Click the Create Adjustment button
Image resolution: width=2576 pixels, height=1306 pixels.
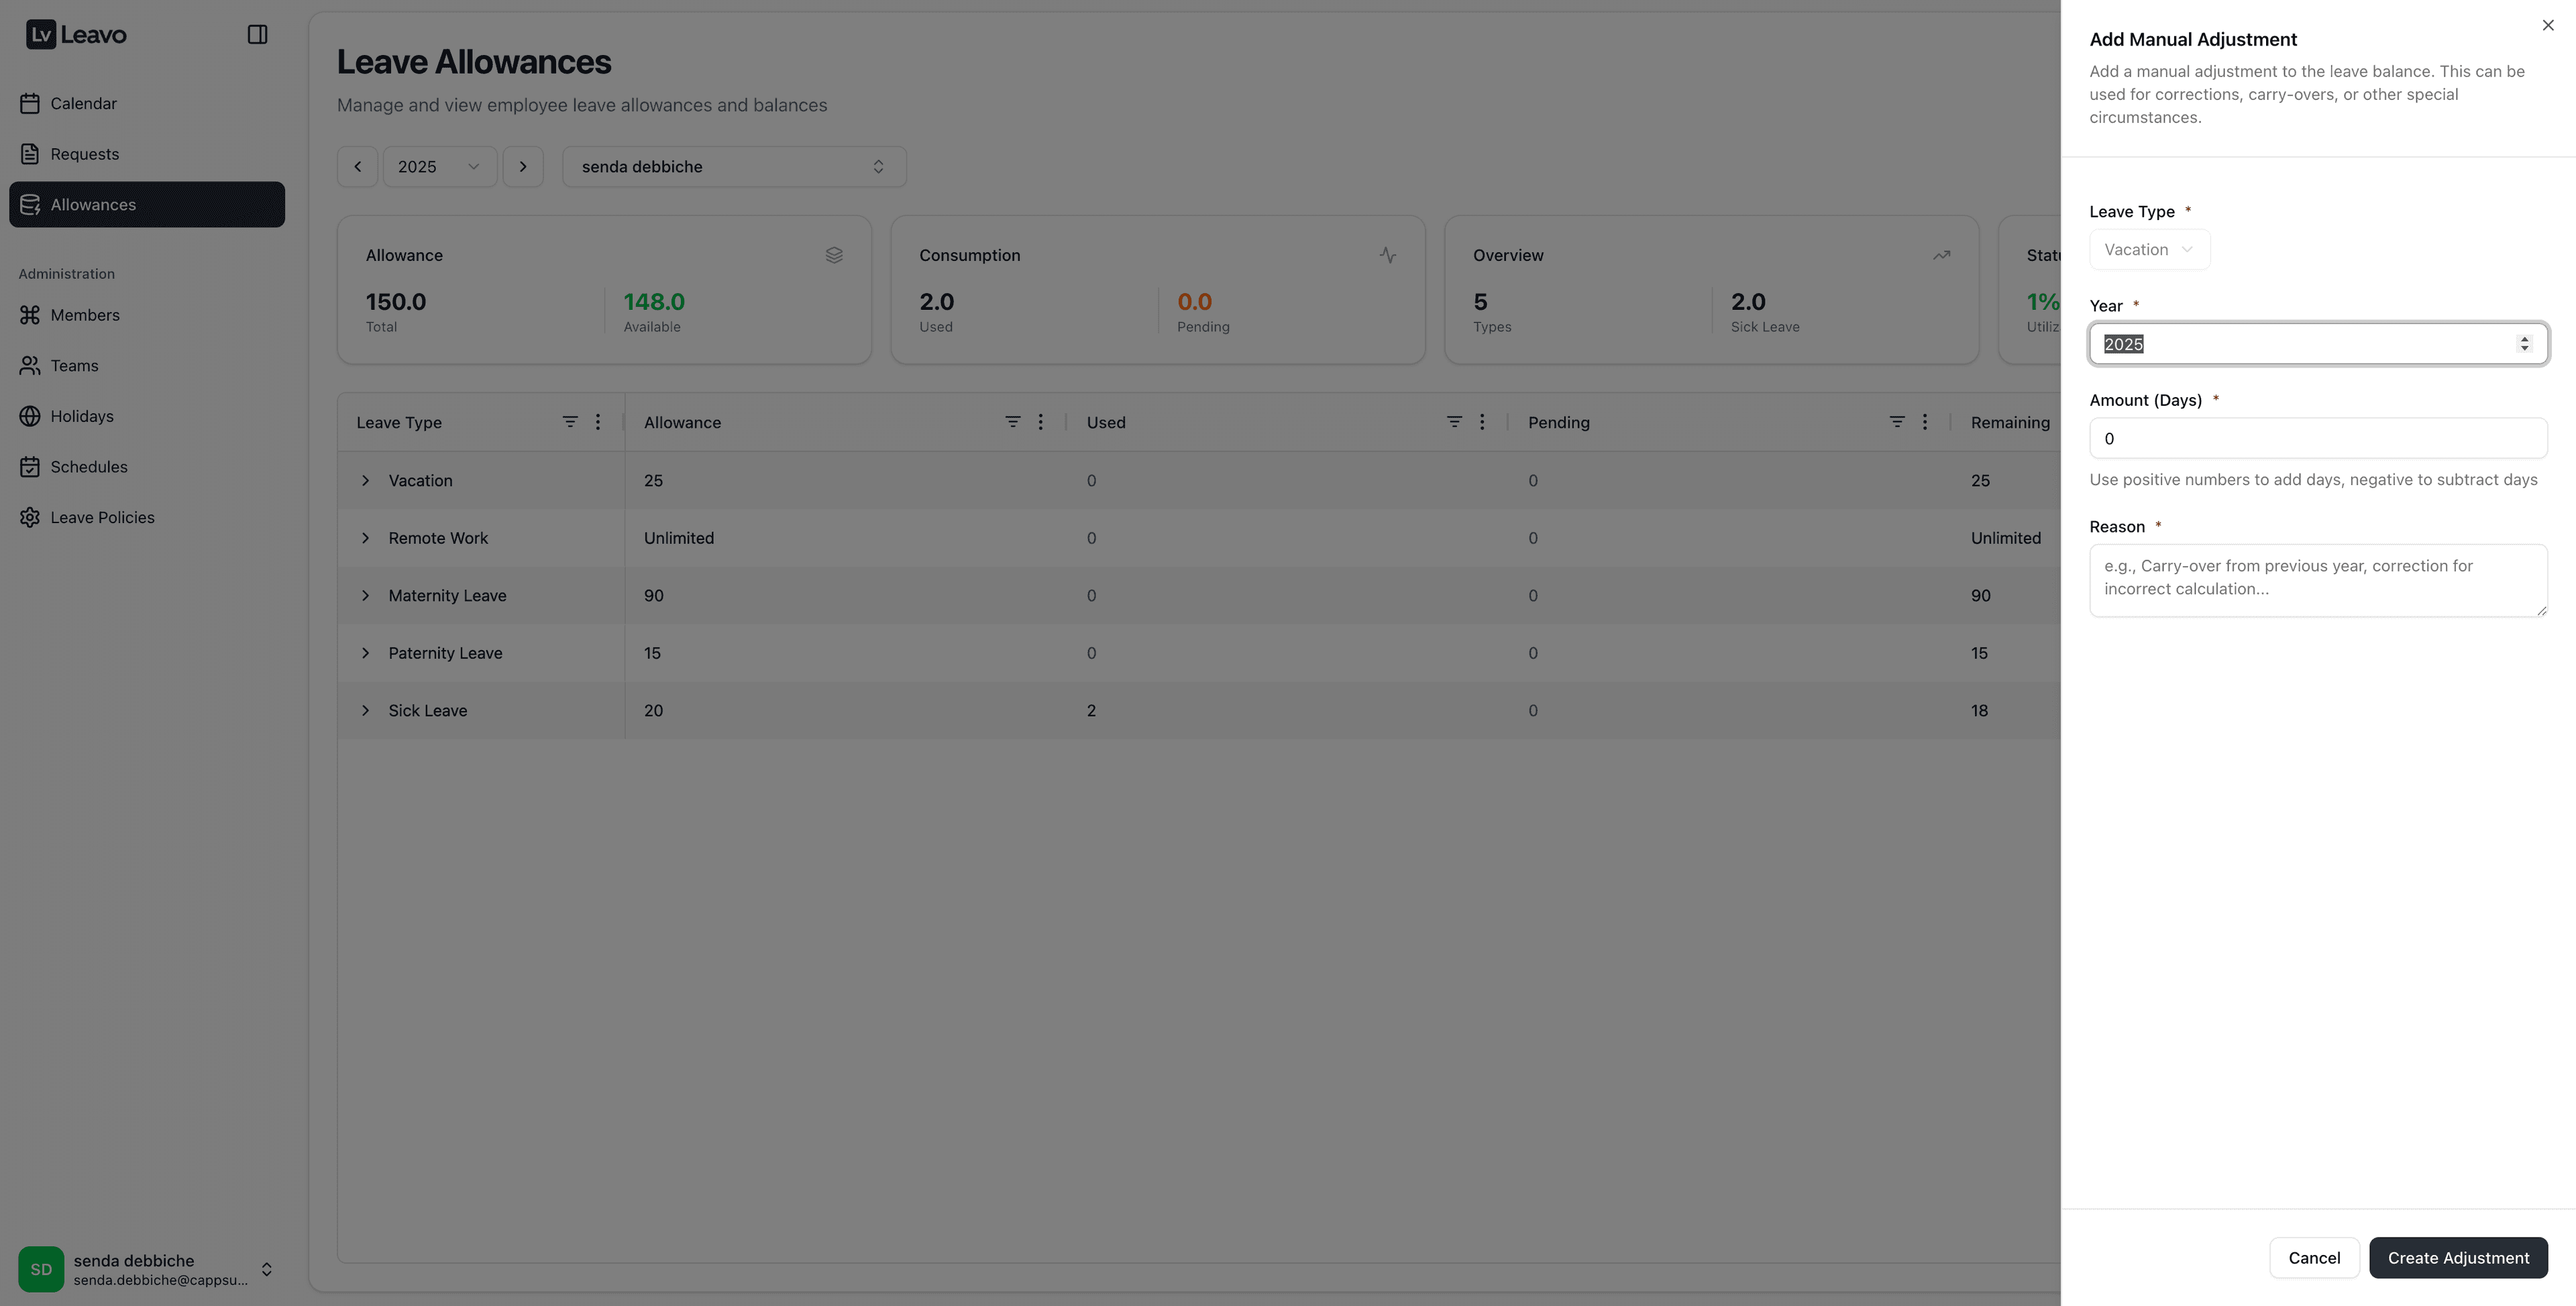2457,1258
